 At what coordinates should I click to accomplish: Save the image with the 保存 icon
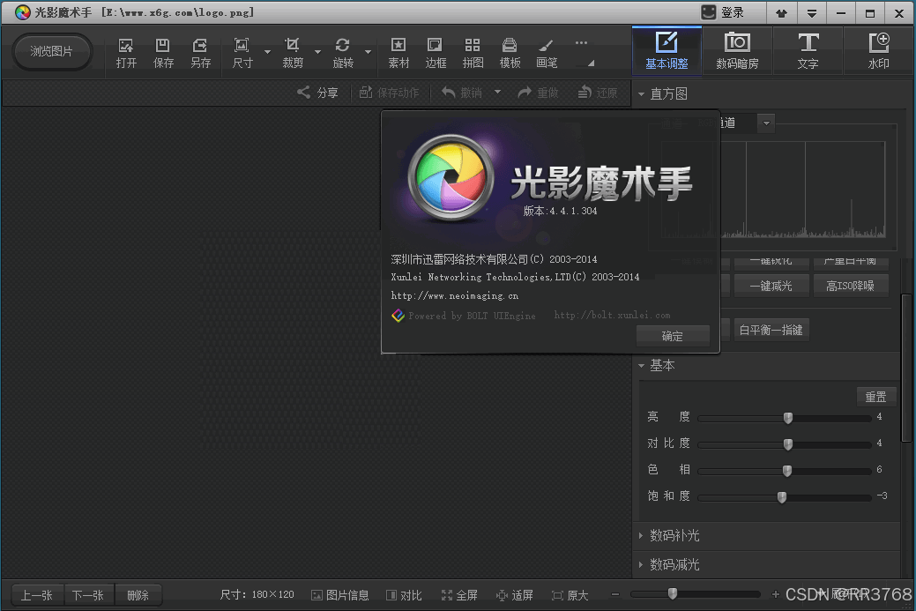[163, 53]
